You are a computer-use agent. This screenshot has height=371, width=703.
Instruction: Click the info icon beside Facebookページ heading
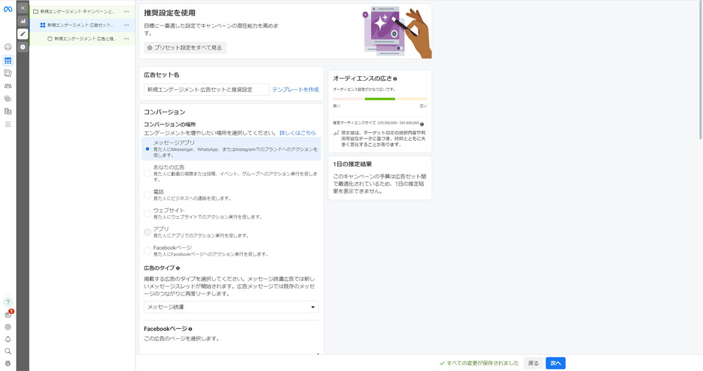(191, 329)
